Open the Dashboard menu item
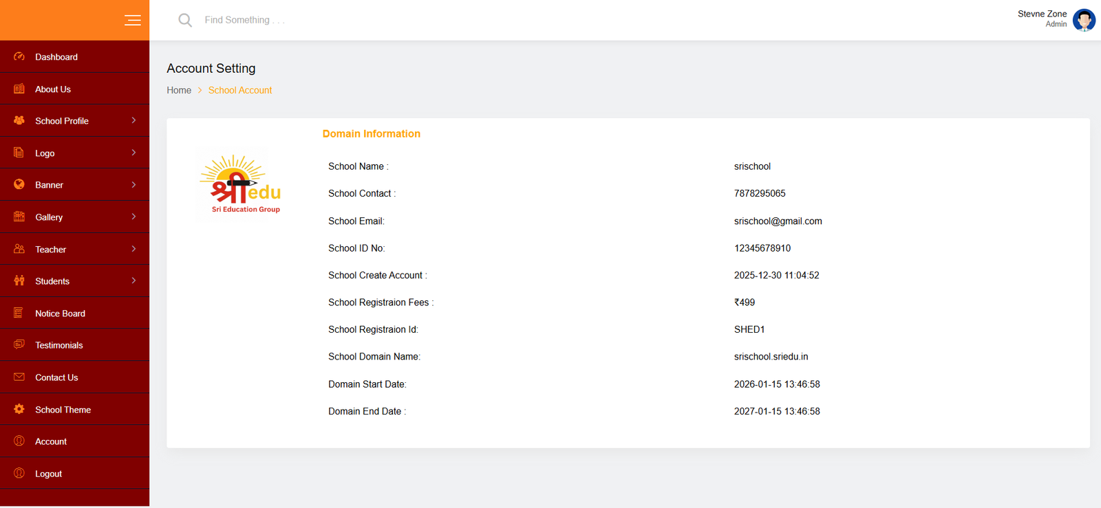The width and height of the screenshot is (1101, 508). (x=74, y=57)
